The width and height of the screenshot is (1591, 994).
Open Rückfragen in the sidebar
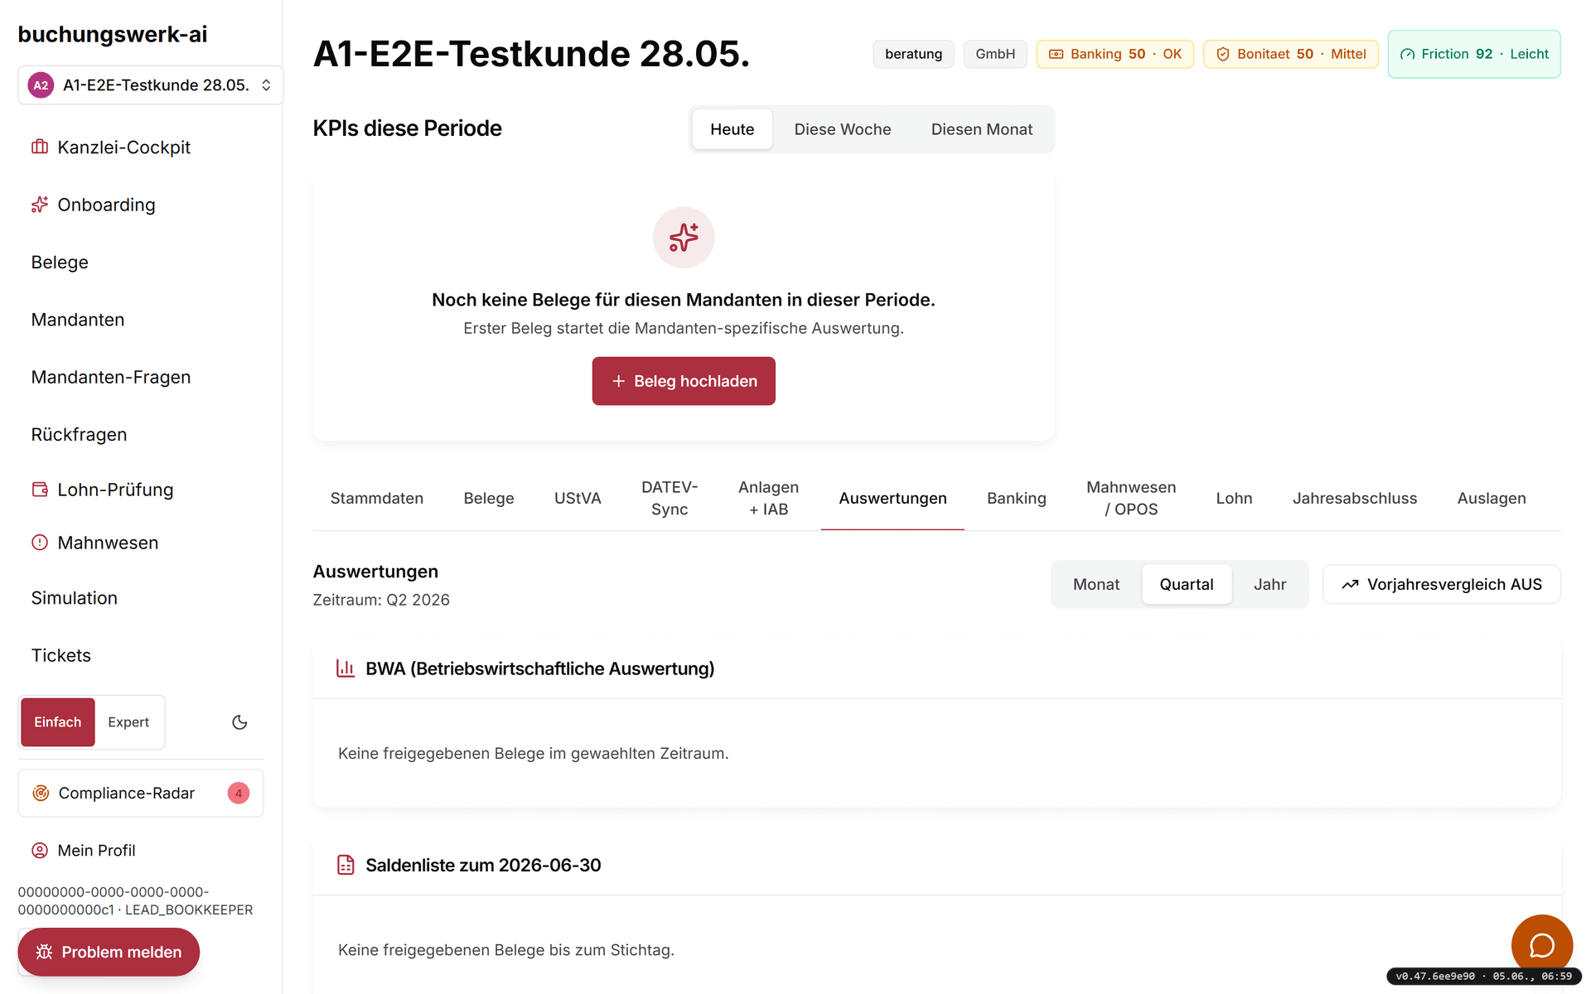[80, 434]
